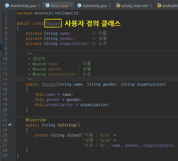Click the "소속 : %s" string on line 27

(x=95, y=145)
